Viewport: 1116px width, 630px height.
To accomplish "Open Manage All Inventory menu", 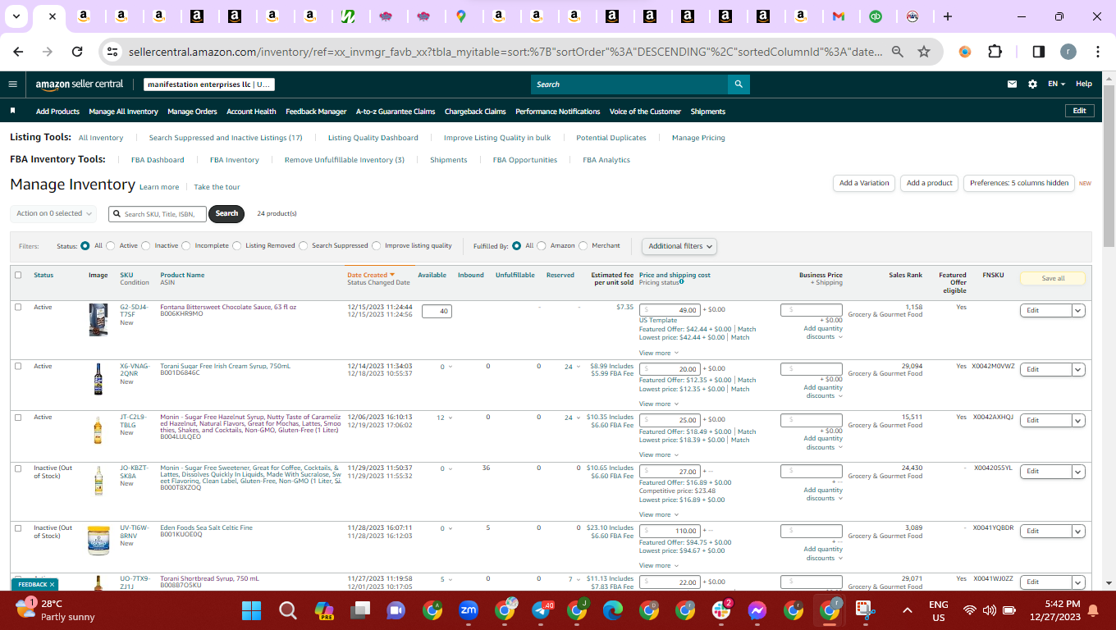I will [x=123, y=112].
